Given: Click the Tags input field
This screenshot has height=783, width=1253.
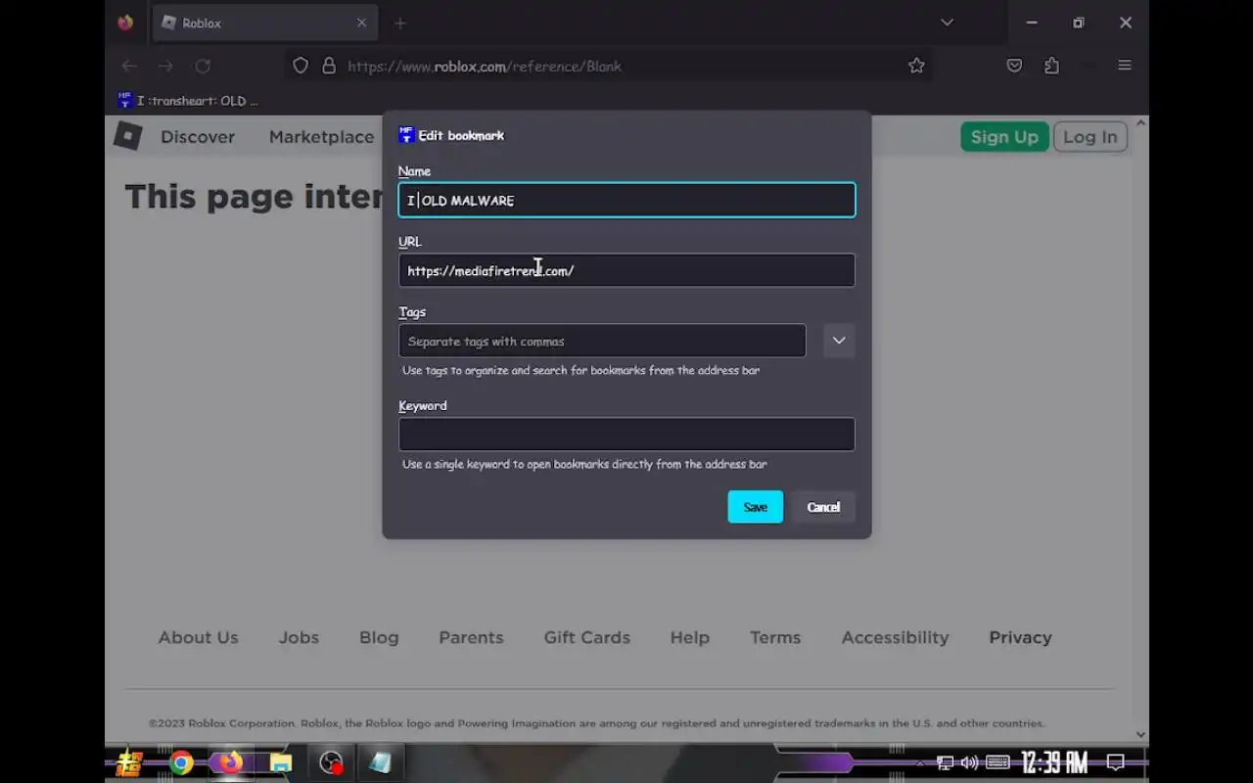Looking at the screenshot, I should [x=602, y=341].
